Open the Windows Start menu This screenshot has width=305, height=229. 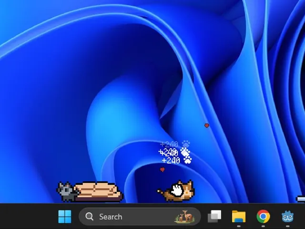pyautogui.click(x=65, y=217)
